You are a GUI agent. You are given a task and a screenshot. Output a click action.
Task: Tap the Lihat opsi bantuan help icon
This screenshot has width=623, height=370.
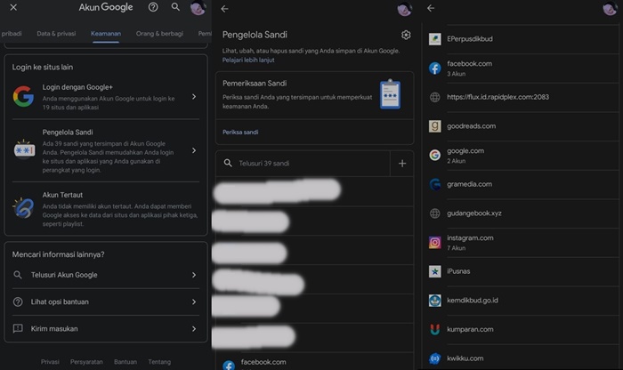(18, 302)
